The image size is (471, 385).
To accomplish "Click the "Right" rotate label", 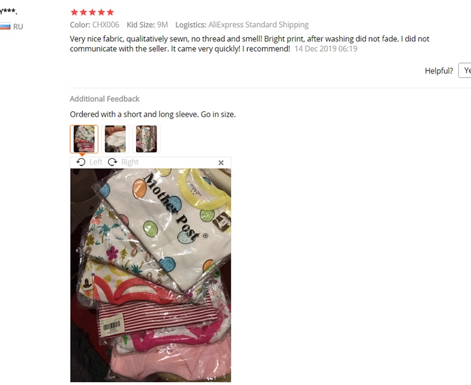I will (x=130, y=162).
